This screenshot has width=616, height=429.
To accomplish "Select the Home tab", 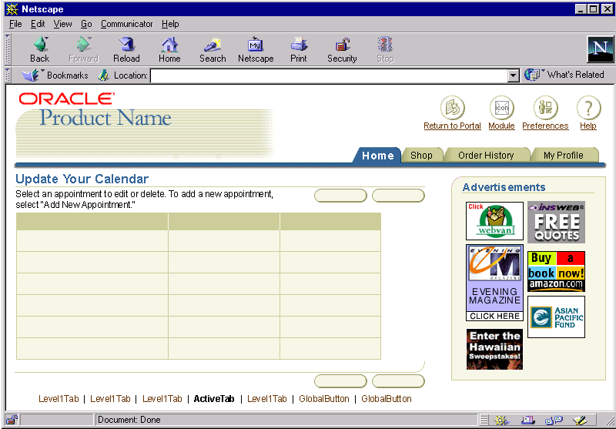I will 377,155.
